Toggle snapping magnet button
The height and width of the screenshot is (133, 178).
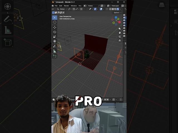click(x=74, y=9)
